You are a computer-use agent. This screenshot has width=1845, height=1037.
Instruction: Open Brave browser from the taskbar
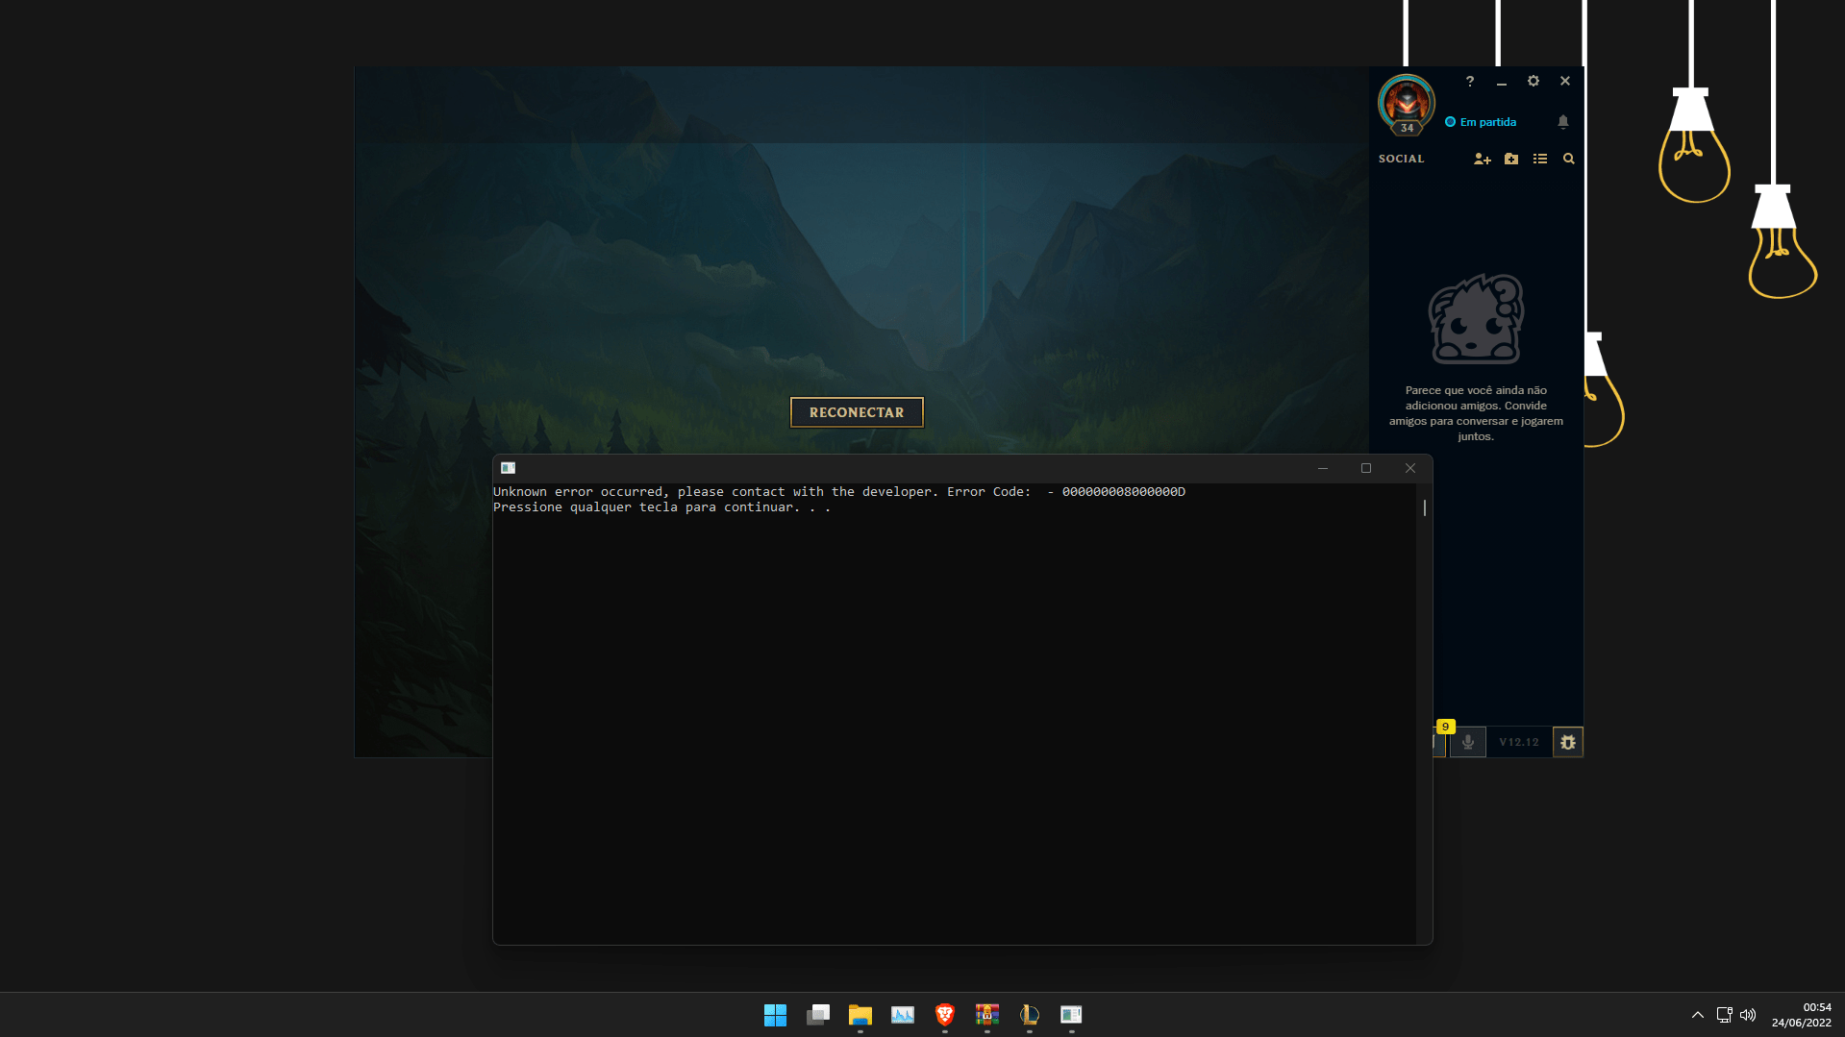(x=945, y=1015)
